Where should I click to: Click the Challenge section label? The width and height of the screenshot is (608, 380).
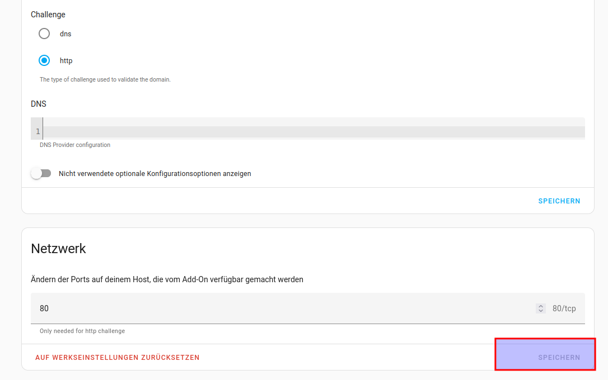point(48,15)
